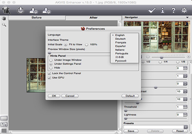Switch to the Before tab
Screen dimensions: 192x134
pos(37,18)
